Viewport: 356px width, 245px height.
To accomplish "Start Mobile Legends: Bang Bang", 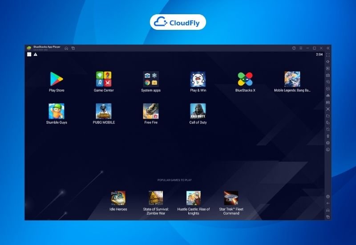I will (292, 79).
